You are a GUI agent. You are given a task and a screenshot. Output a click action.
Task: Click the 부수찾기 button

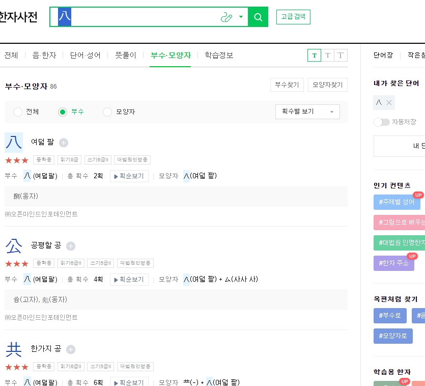pyautogui.click(x=286, y=85)
